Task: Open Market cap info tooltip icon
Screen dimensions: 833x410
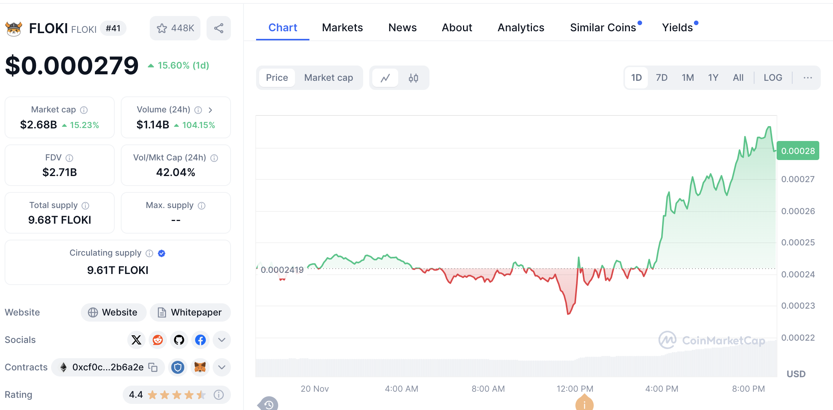Action: (84, 110)
